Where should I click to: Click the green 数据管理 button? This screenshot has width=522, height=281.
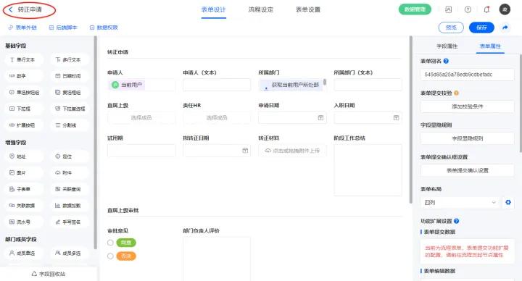[x=415, y=9]
